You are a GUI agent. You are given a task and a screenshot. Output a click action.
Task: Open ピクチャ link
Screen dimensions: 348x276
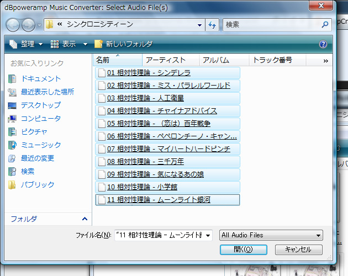[x=34, y=131]
